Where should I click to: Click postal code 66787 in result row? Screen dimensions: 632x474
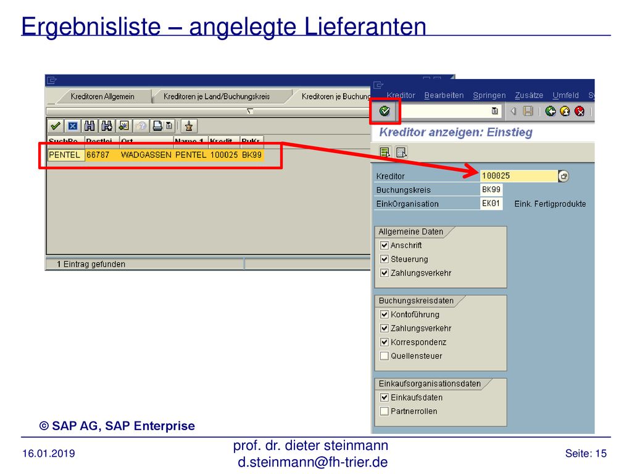[98, 155]
